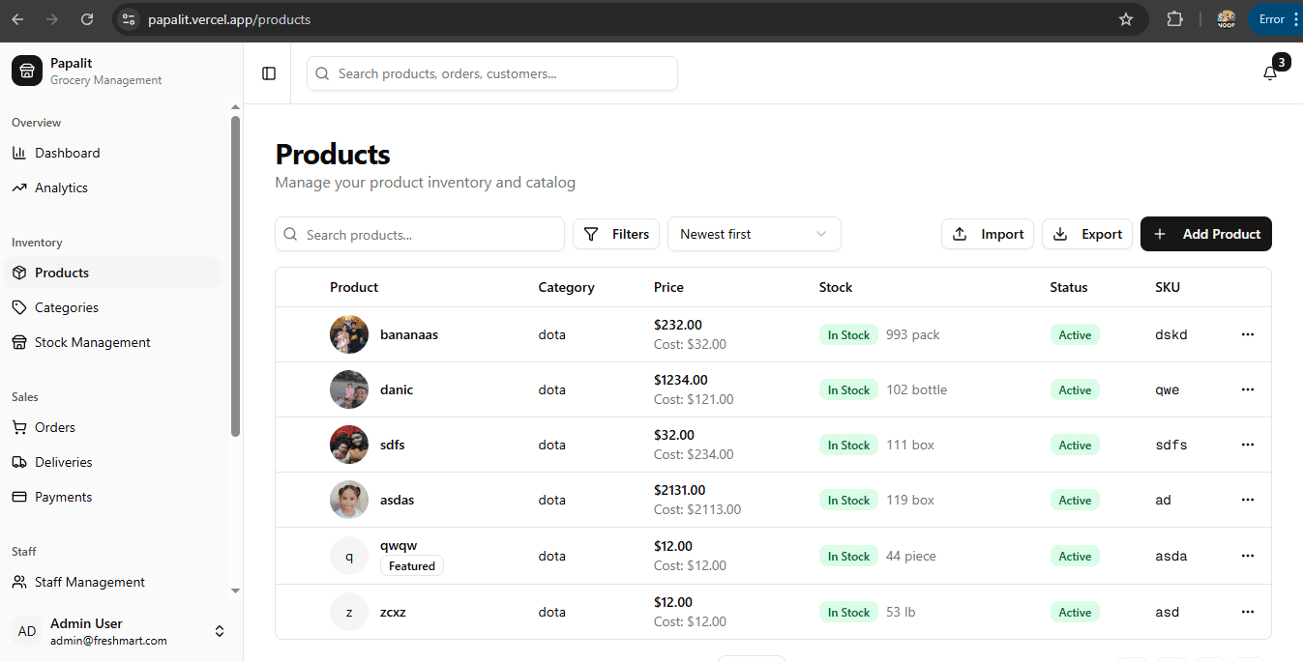Click the Search products field above table
This screenshot has height=662, width=1303.
pyautogui.click(x=420, y=234)
